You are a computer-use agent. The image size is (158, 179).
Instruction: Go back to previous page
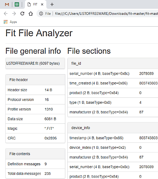pyautogui.click(x=6, y=14)
